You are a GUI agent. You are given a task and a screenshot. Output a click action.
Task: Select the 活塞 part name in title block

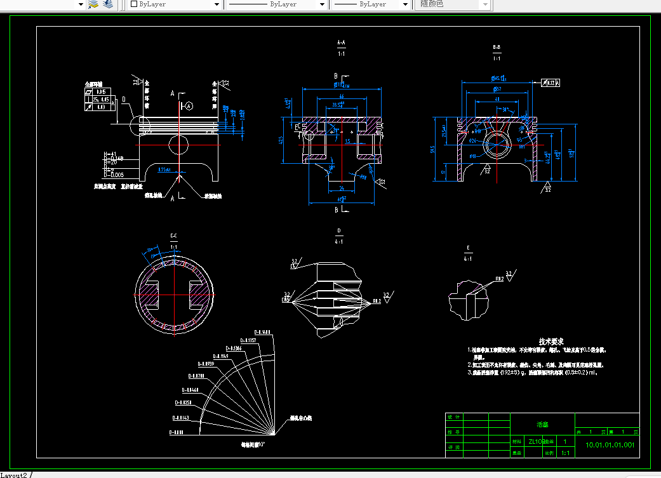pyautogui.click(x=542, y=425)
